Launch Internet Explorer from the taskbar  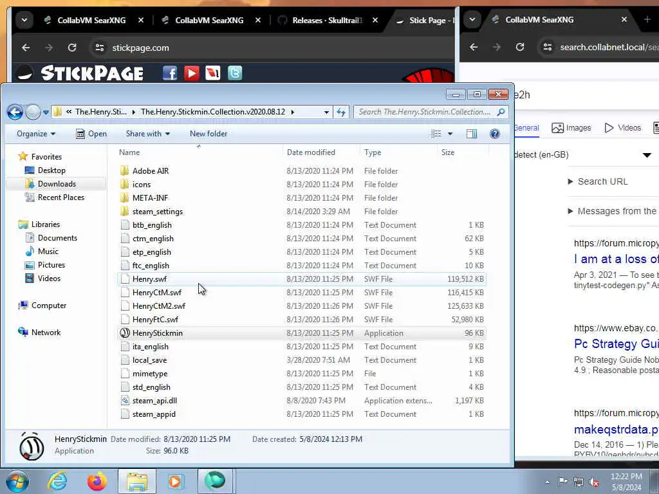(x=57, y=481)
